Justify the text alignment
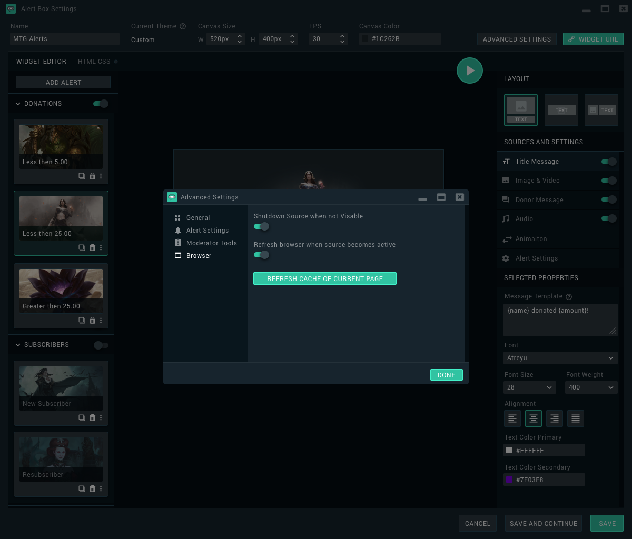The image size is (632, 539). [576, 418]
